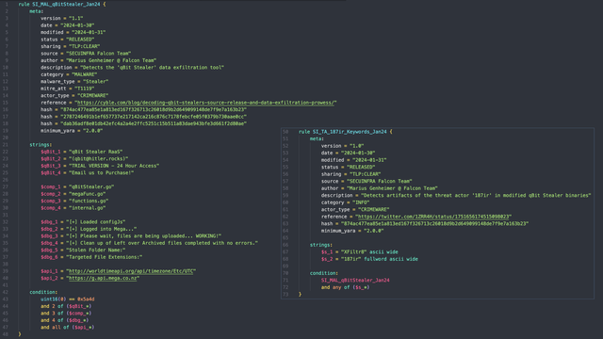Click the closing brace on line 73
This screenshot has height=339, width=603.
point(300,295)
